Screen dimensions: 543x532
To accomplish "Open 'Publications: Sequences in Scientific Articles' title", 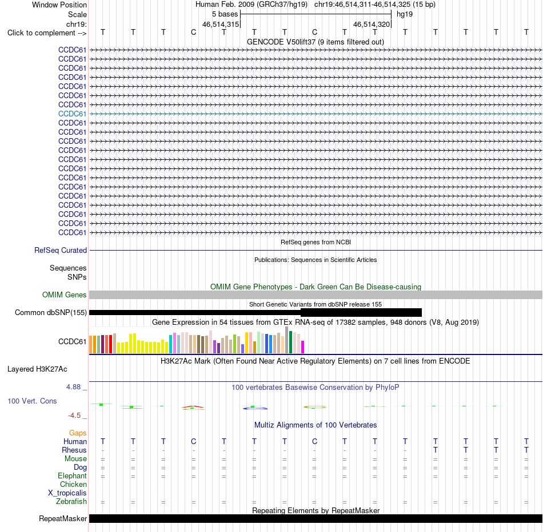I will (316, 260).
